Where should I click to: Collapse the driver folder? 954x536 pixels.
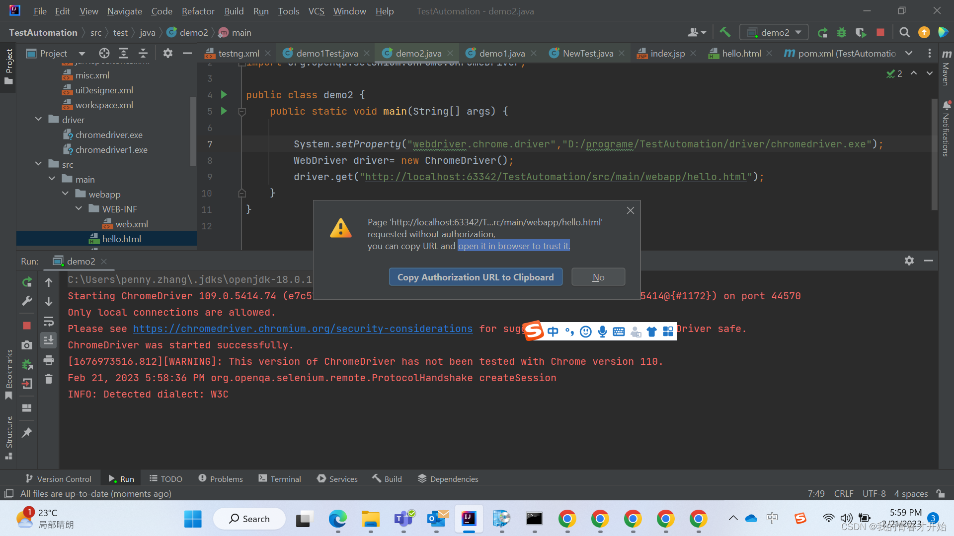pyautogui.click(x=38, y=119)
